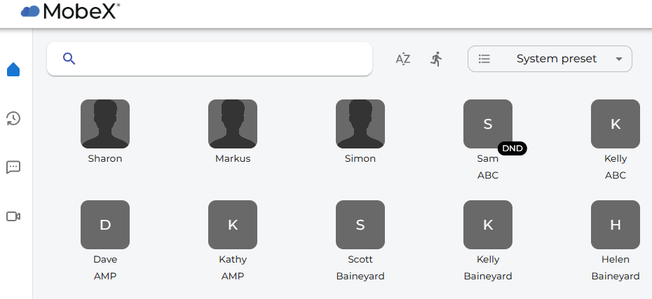Toggle the running person presence filter
Screen dimensions: 652x299
(436, 59)
